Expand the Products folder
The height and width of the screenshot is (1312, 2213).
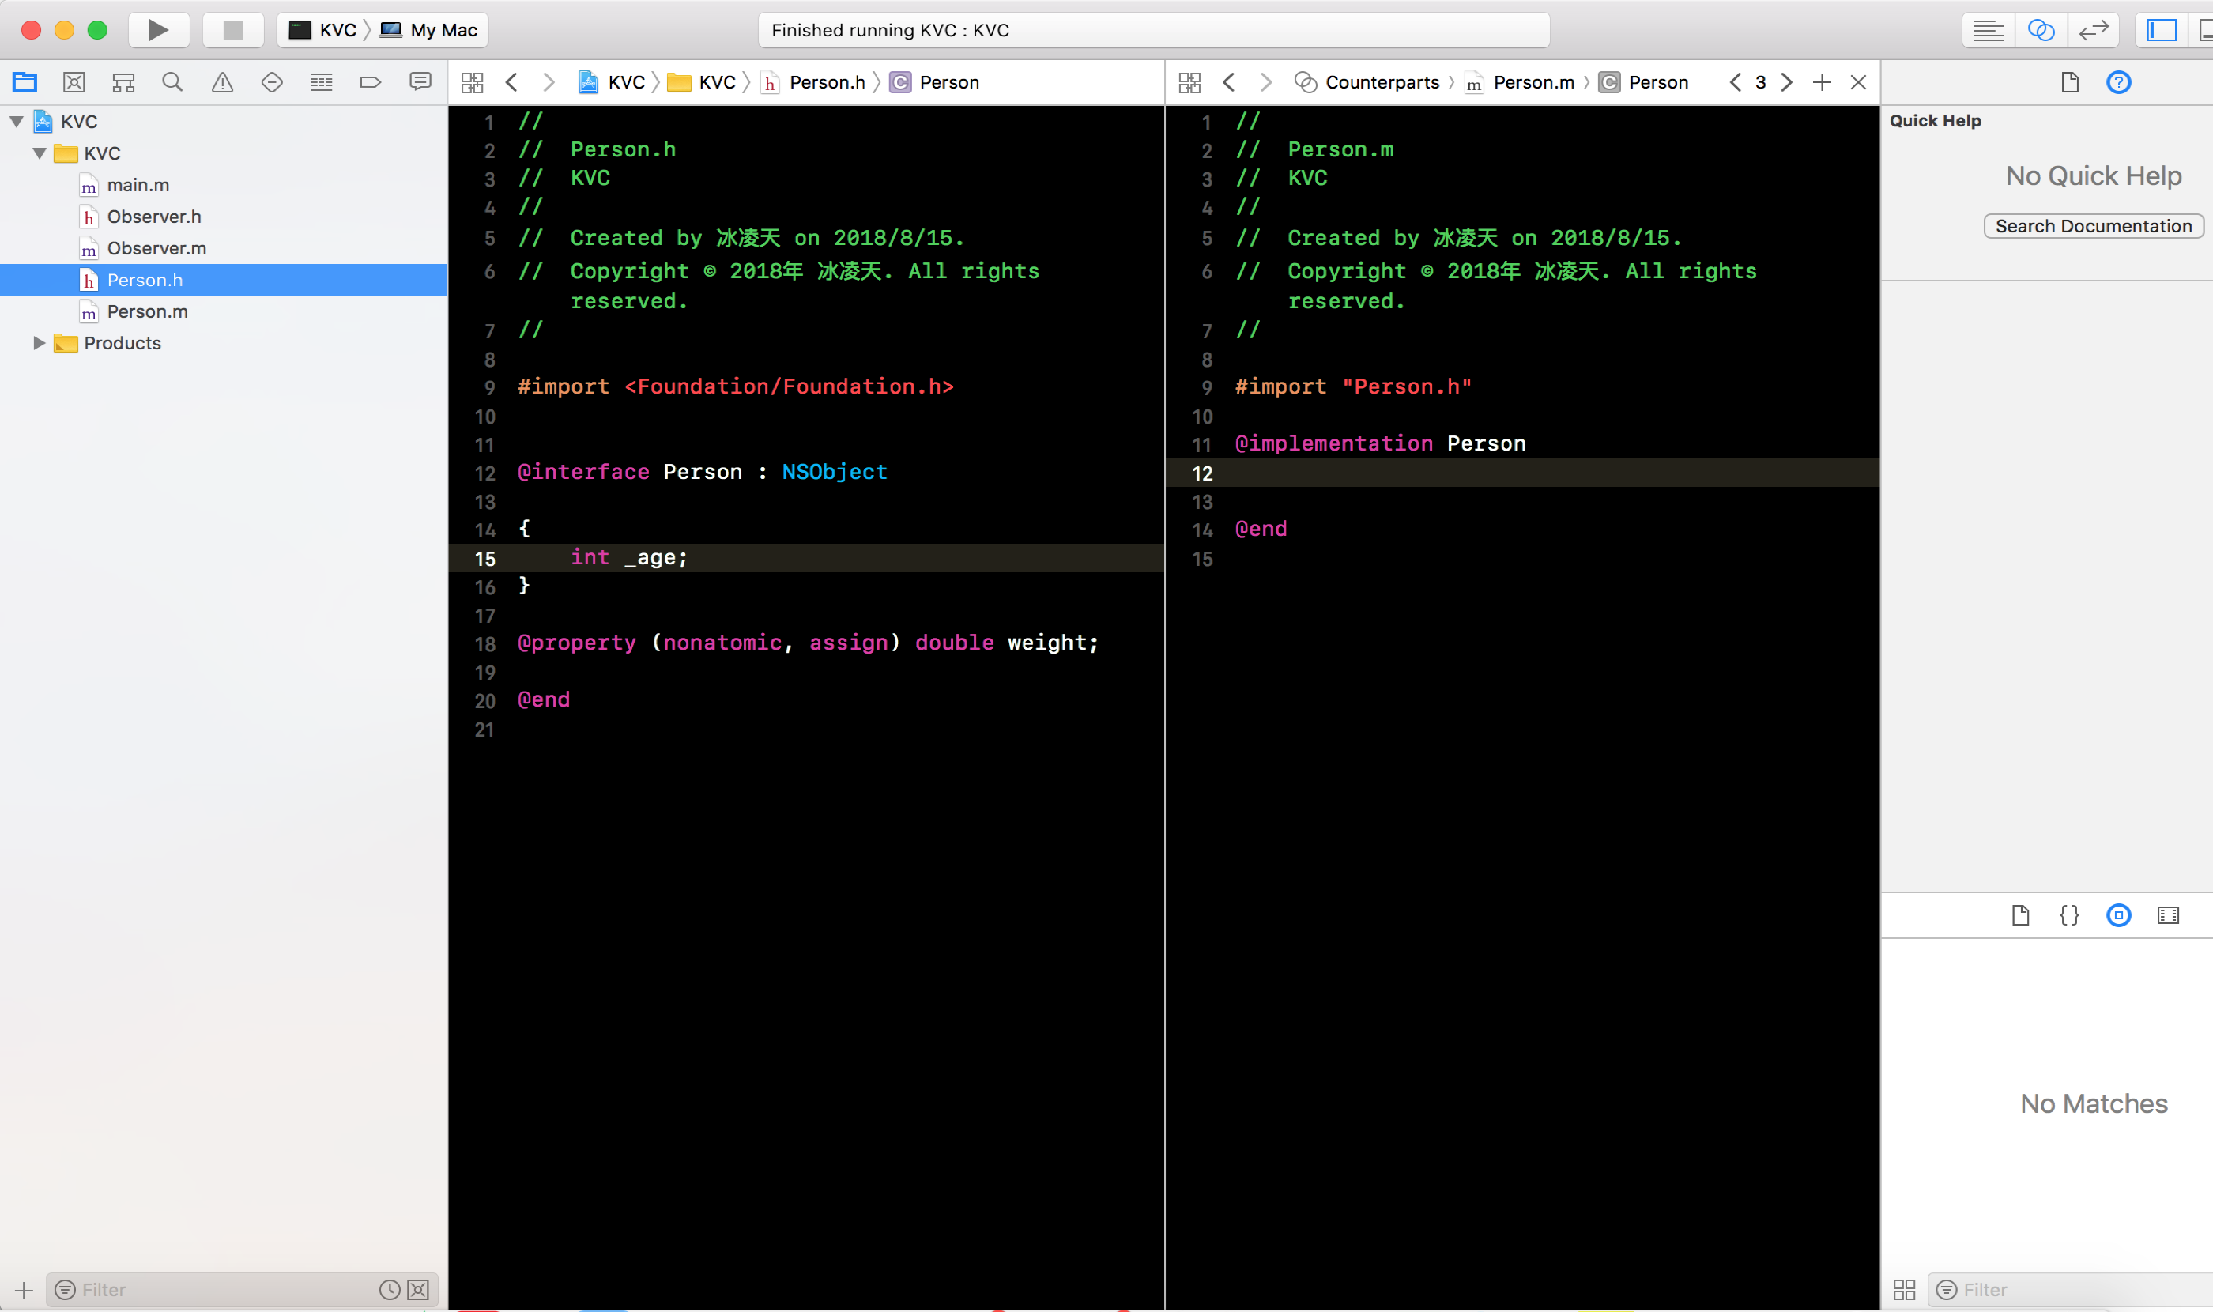[x=39, y=343]
